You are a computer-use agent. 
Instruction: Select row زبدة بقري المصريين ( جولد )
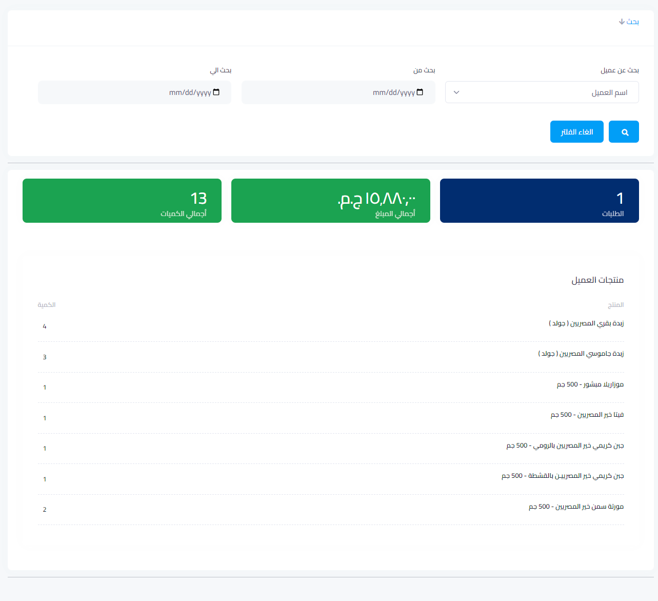331,326
